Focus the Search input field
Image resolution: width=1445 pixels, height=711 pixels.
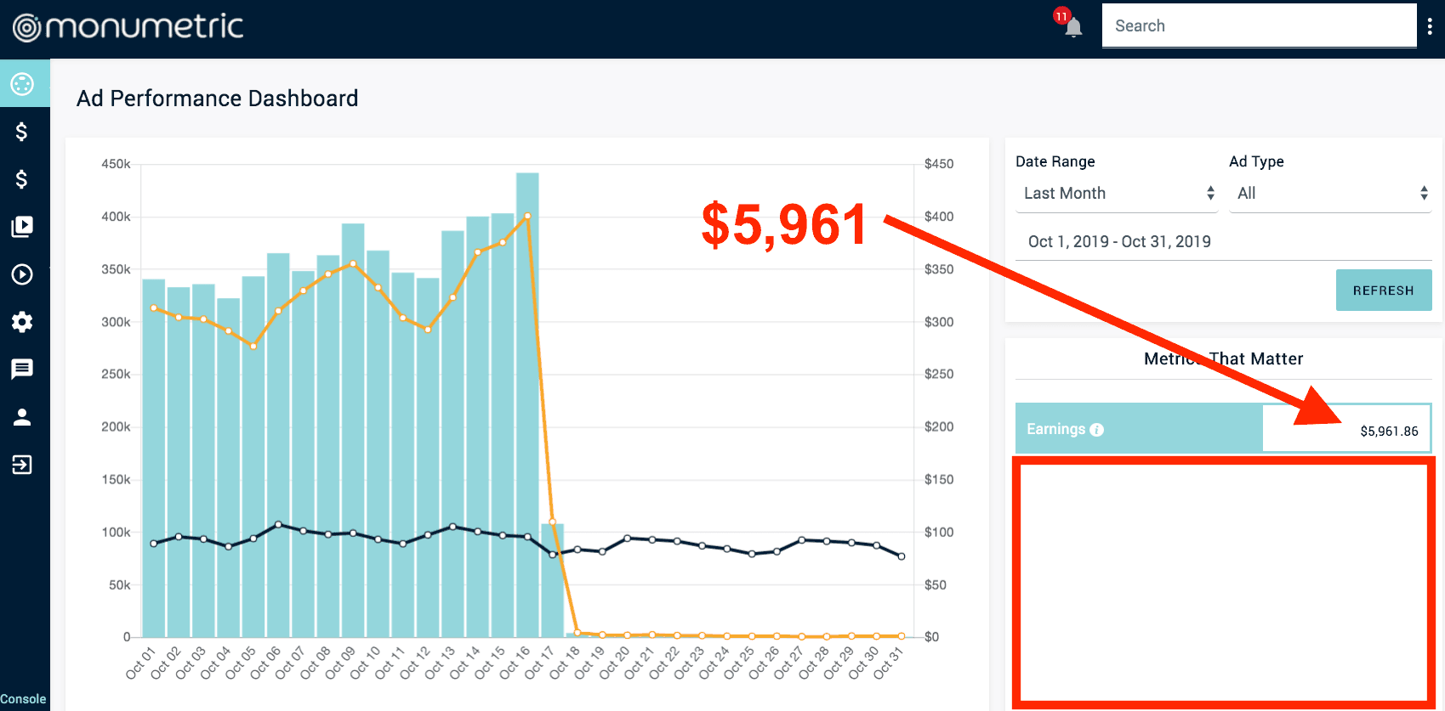point(1259,26)
